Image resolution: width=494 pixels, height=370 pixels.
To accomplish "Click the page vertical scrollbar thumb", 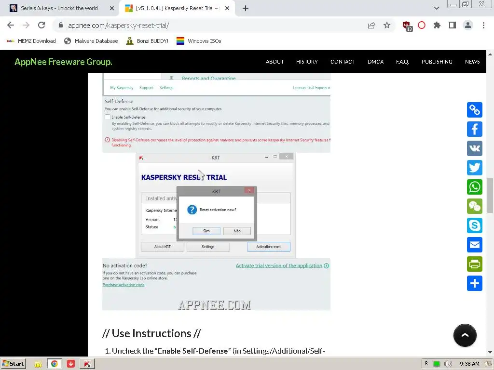I will [490, 196].
